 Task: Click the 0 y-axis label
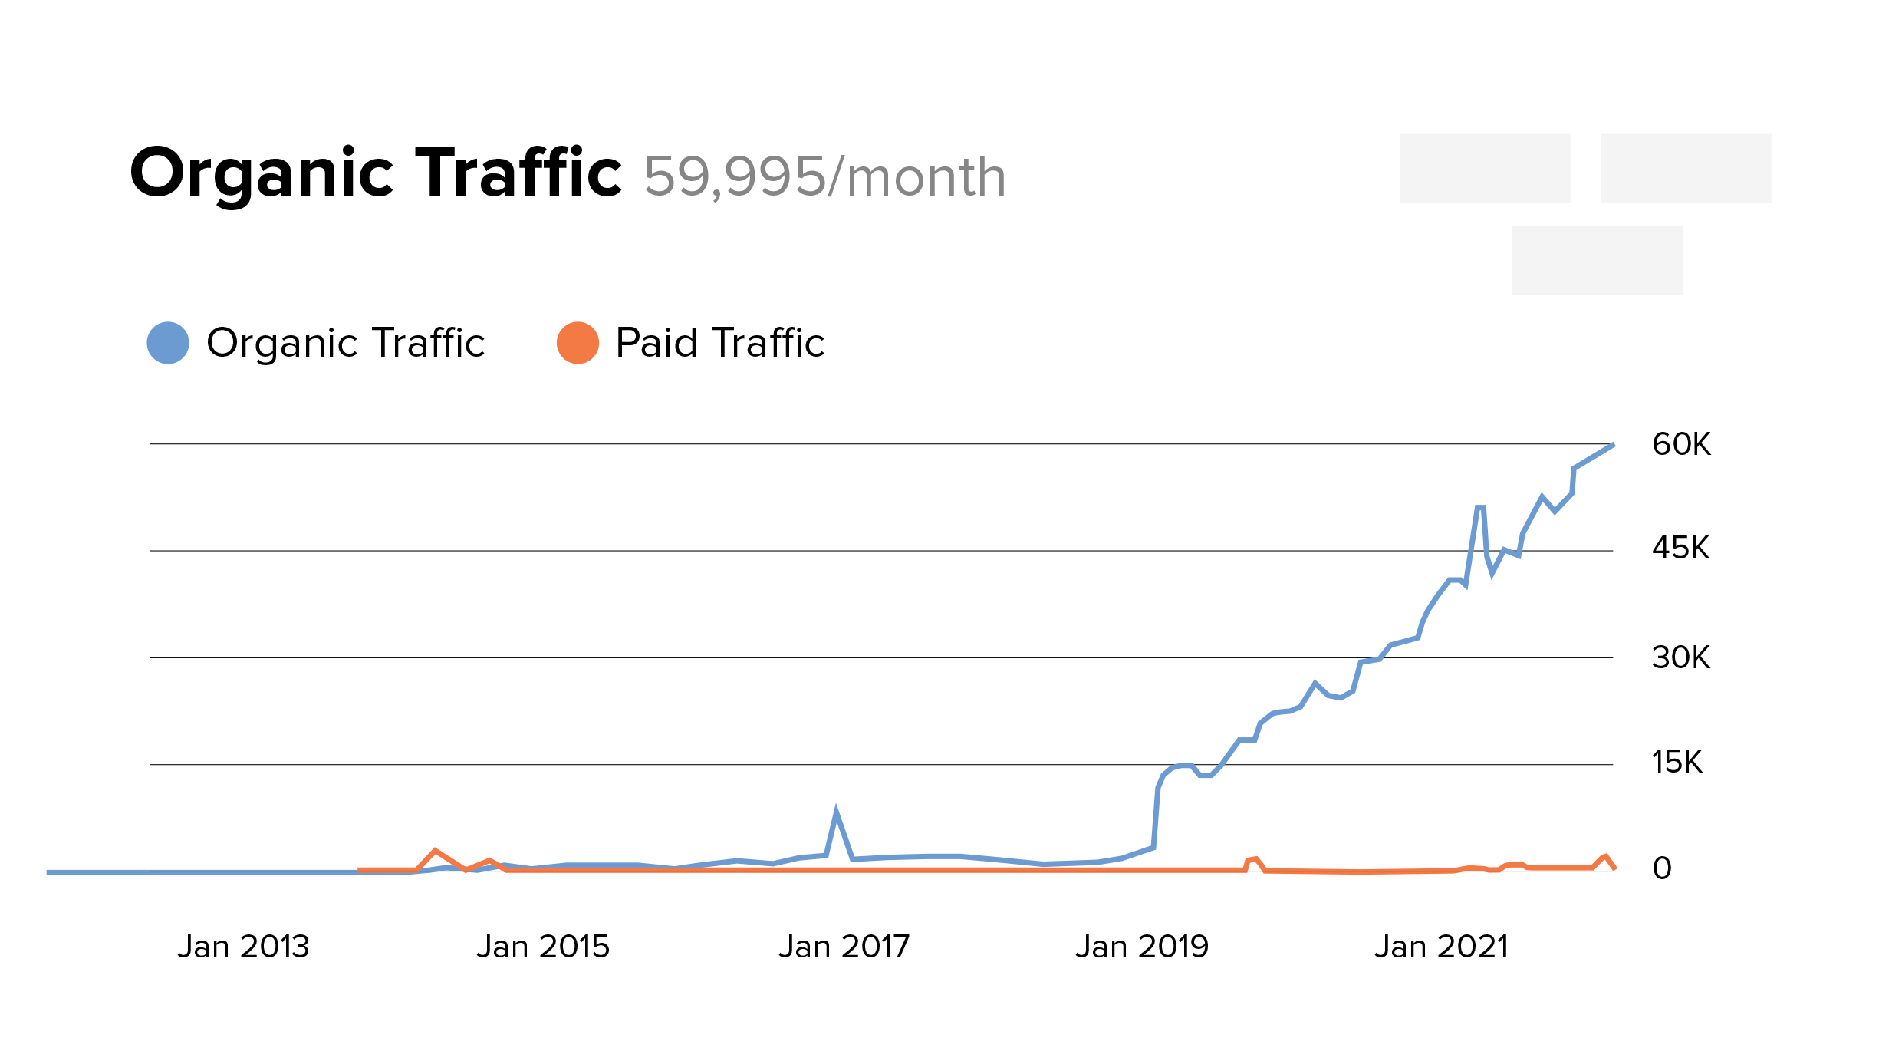1662,868
